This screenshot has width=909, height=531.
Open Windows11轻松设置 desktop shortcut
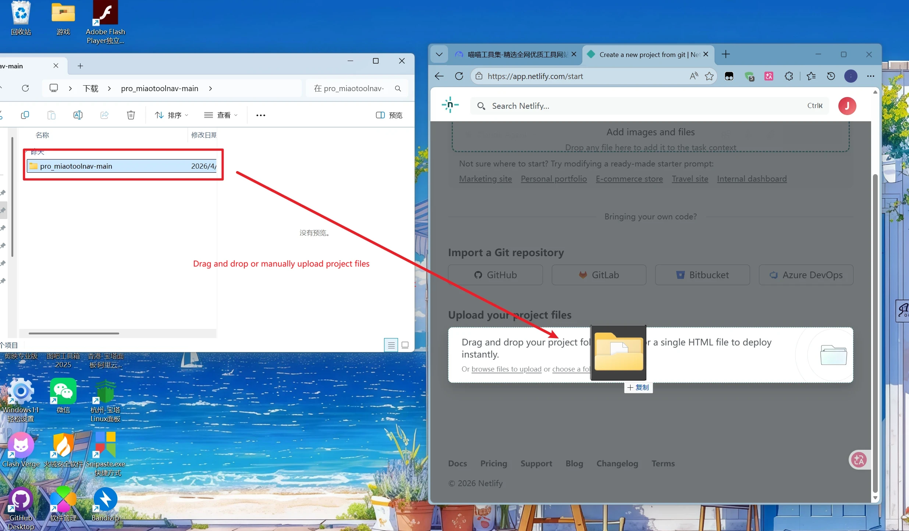[21, 400]
